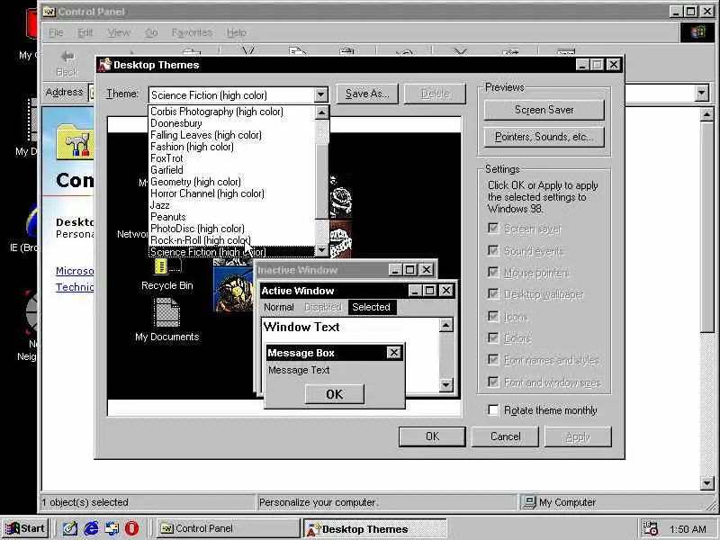Switch to Control Panel taskbar button
The width and height of the screenshot is (720, 540).
coord(229,528)
